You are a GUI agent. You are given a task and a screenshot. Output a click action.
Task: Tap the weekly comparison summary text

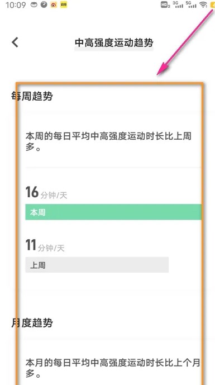pos(108,142)
